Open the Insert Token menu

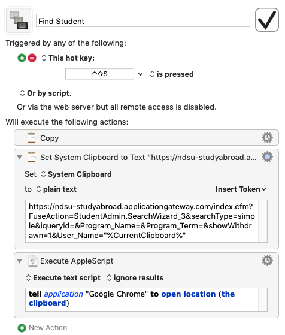click(x=241, y=189)
